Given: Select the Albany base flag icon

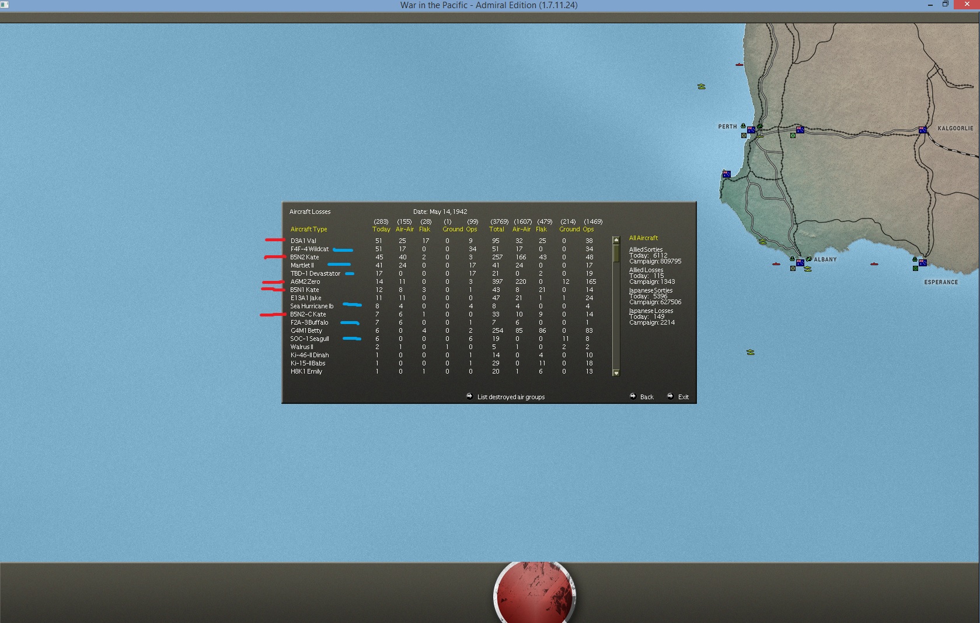Looking at the screenshot, I should point(800,262).
